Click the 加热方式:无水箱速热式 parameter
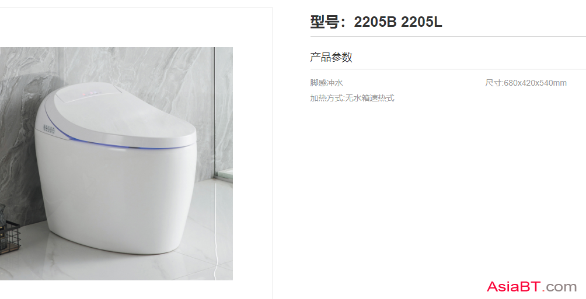Image resolution: width=586 pixels, height=299 pixels. [352, 98]
